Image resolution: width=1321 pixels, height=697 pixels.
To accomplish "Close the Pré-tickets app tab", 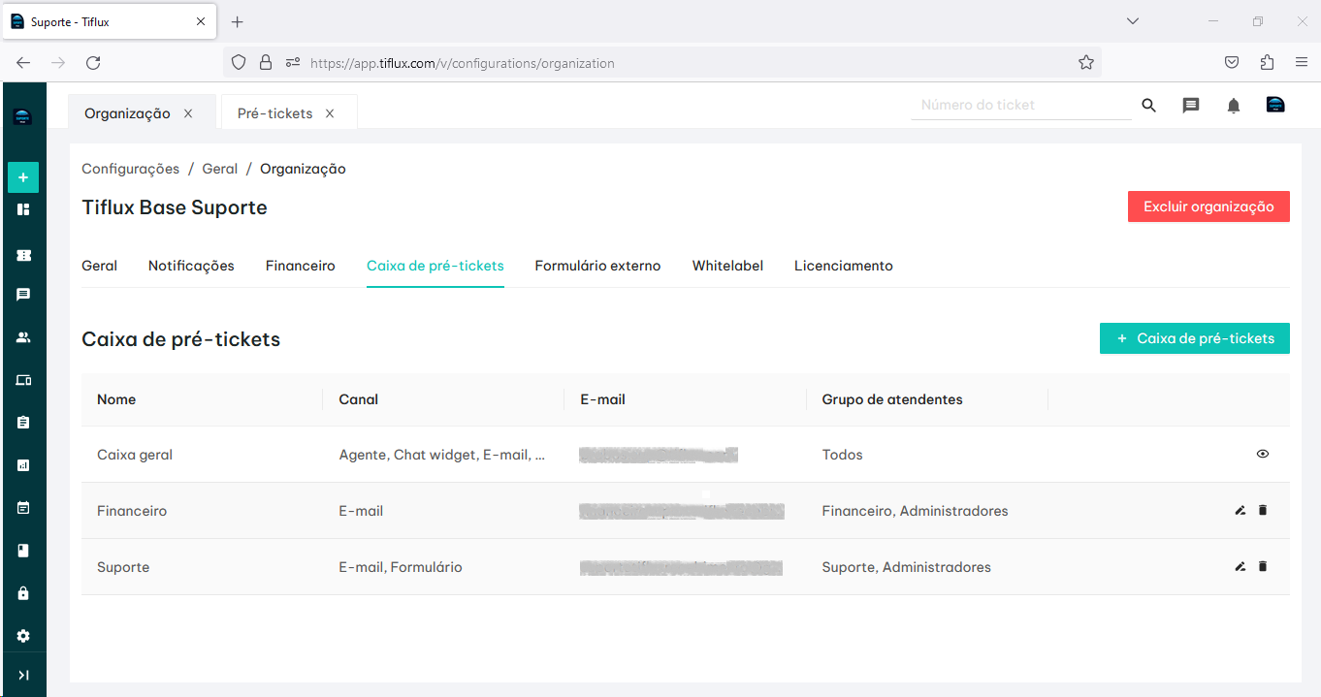I will (330, 113).
